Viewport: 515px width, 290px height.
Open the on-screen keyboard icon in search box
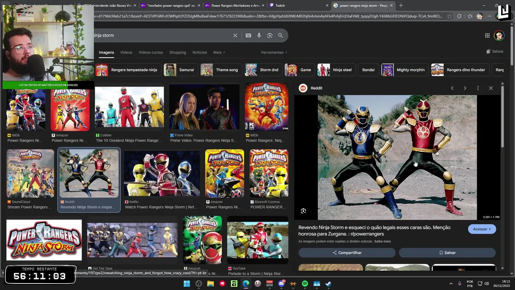coord(248,35)
